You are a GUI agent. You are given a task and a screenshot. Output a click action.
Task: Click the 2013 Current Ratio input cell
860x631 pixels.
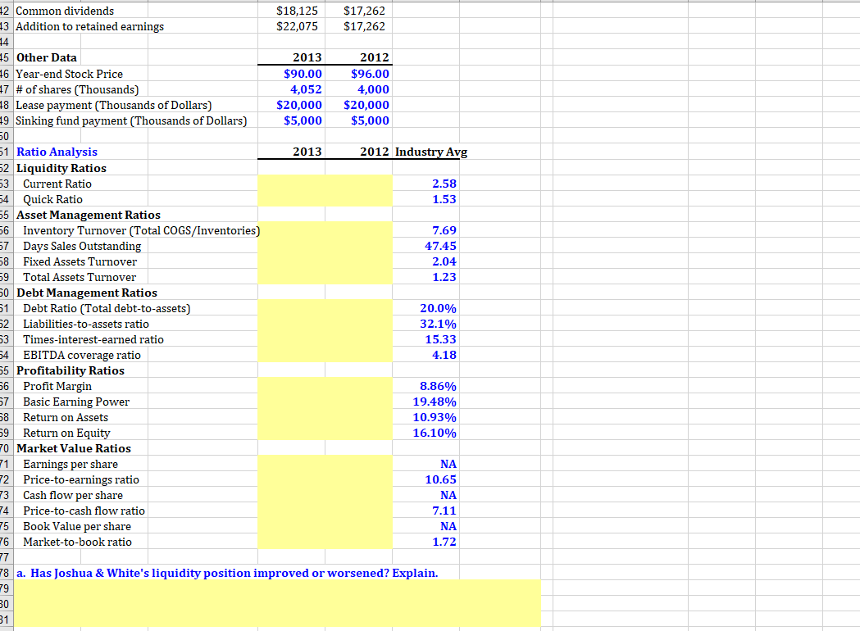[291, 184]
